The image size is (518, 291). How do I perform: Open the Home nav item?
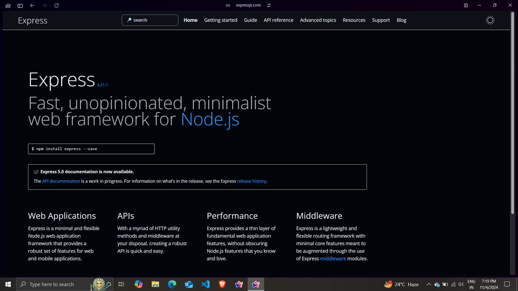pyautogui.click(x=190, y=20)
